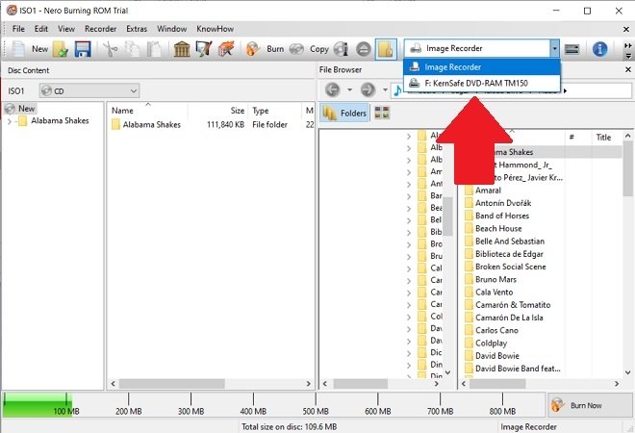Screen dimensions: 635x433
Task: Open the KnowHow menu
Action: coord(216,29)
